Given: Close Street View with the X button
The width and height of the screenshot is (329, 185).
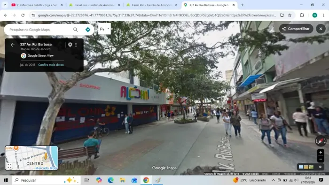Looking at the screenshot, I should [x=321, y=29].
